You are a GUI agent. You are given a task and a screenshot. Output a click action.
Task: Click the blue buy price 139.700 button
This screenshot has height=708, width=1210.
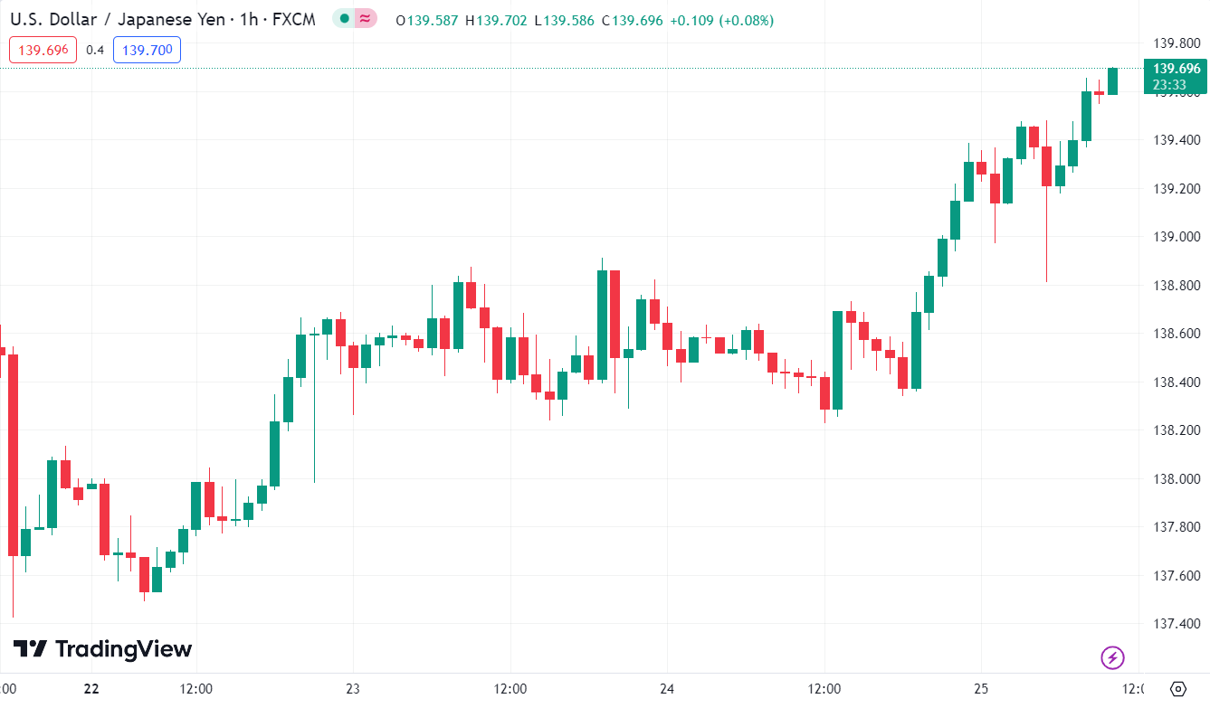pyautogui.click(x=147, y=50)
